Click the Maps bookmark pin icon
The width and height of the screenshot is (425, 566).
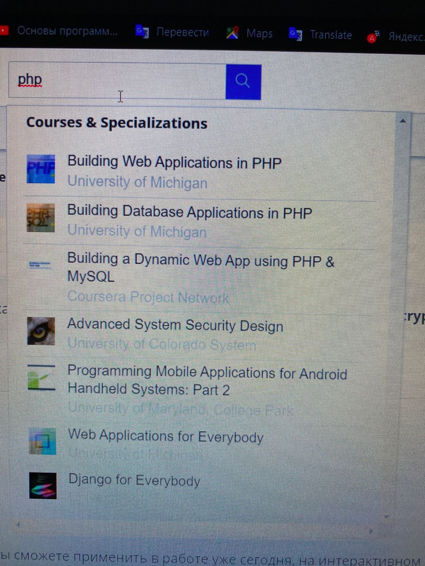click(232, 33)
